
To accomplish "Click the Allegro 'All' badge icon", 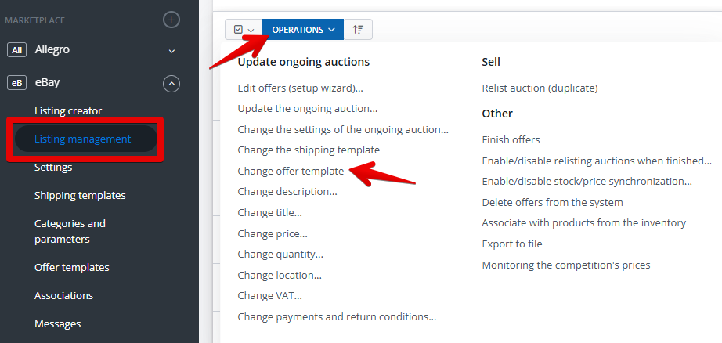I will (16, 50).
